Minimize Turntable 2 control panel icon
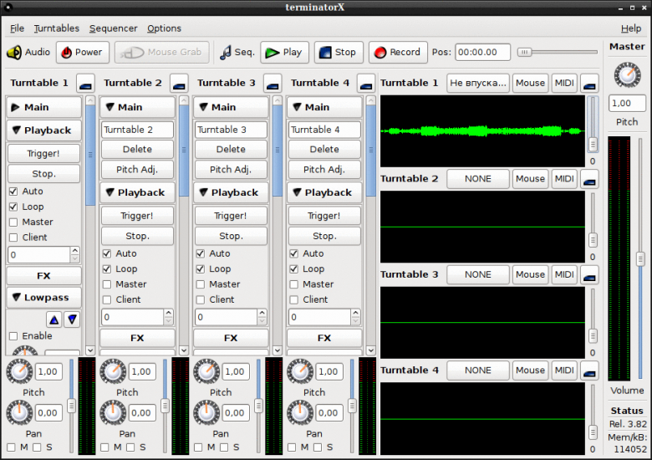Image resolution: width=652 pixels, height=460 pixels. 179,83
